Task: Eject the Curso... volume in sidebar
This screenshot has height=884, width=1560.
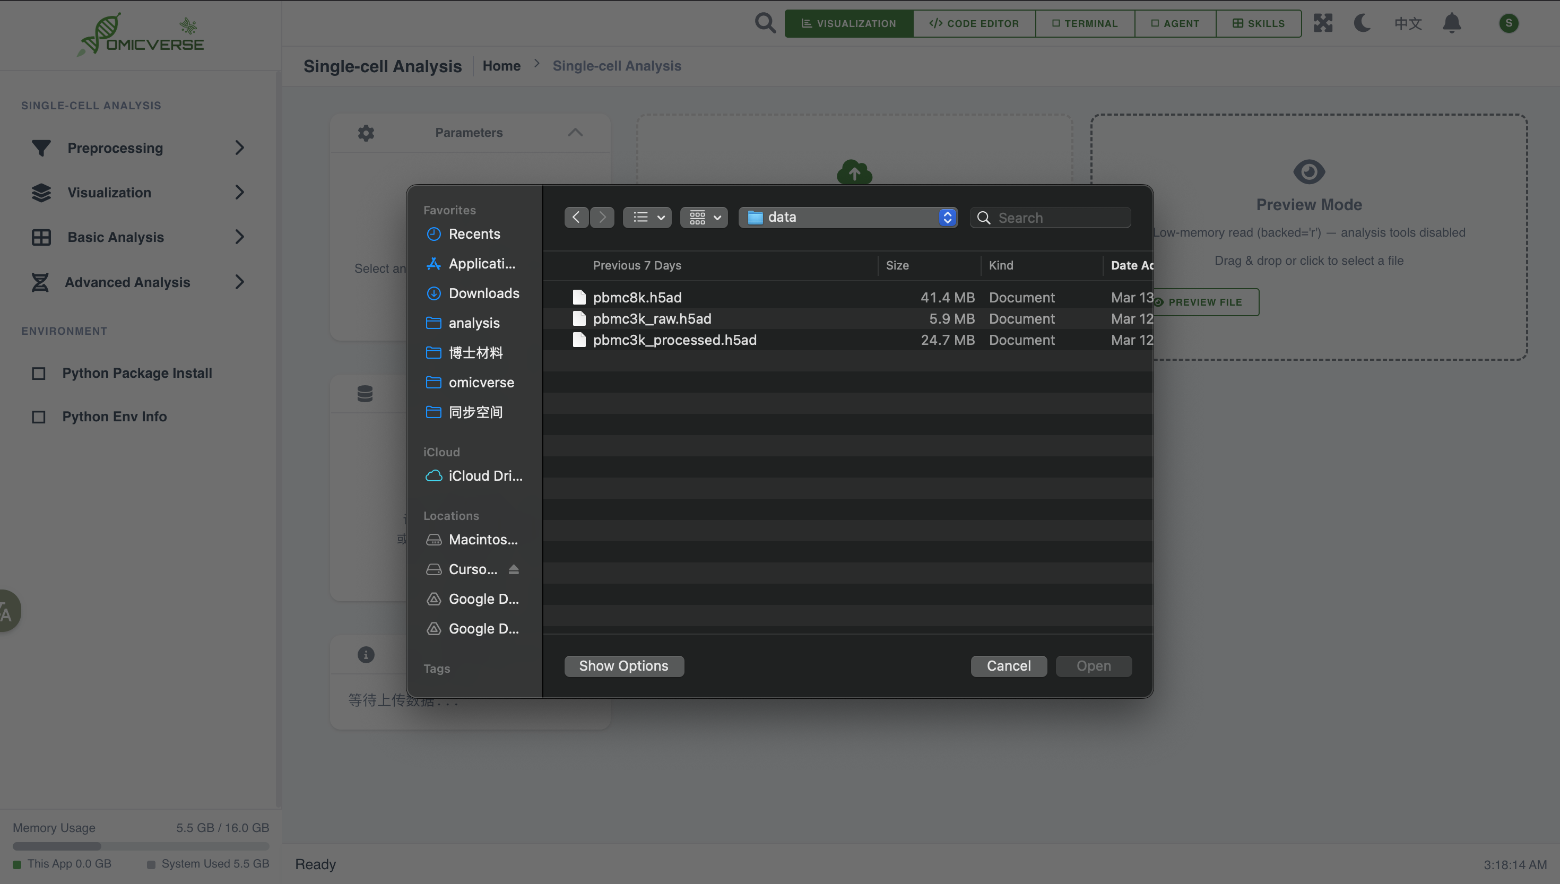Action: [x=514, y=569]
